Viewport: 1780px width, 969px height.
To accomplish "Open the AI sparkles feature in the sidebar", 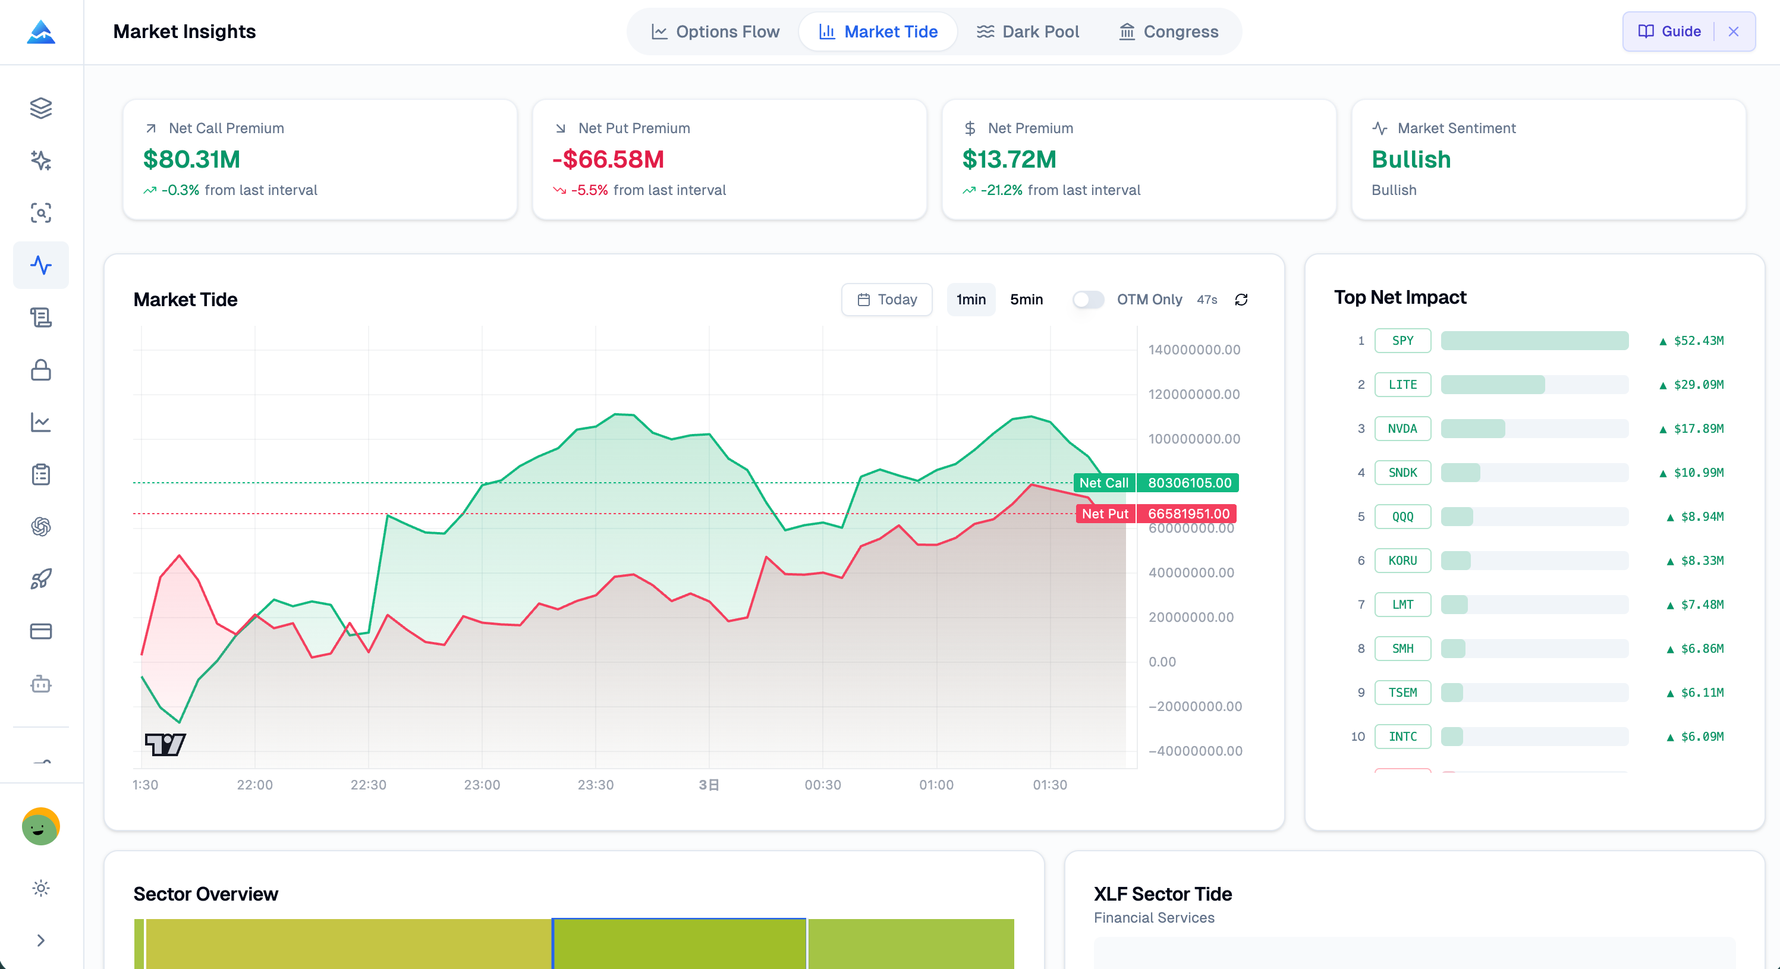I will coord(41,161).
